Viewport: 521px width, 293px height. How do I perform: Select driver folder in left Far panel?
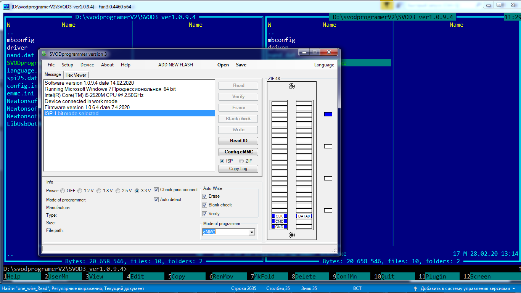pos(17,48)
